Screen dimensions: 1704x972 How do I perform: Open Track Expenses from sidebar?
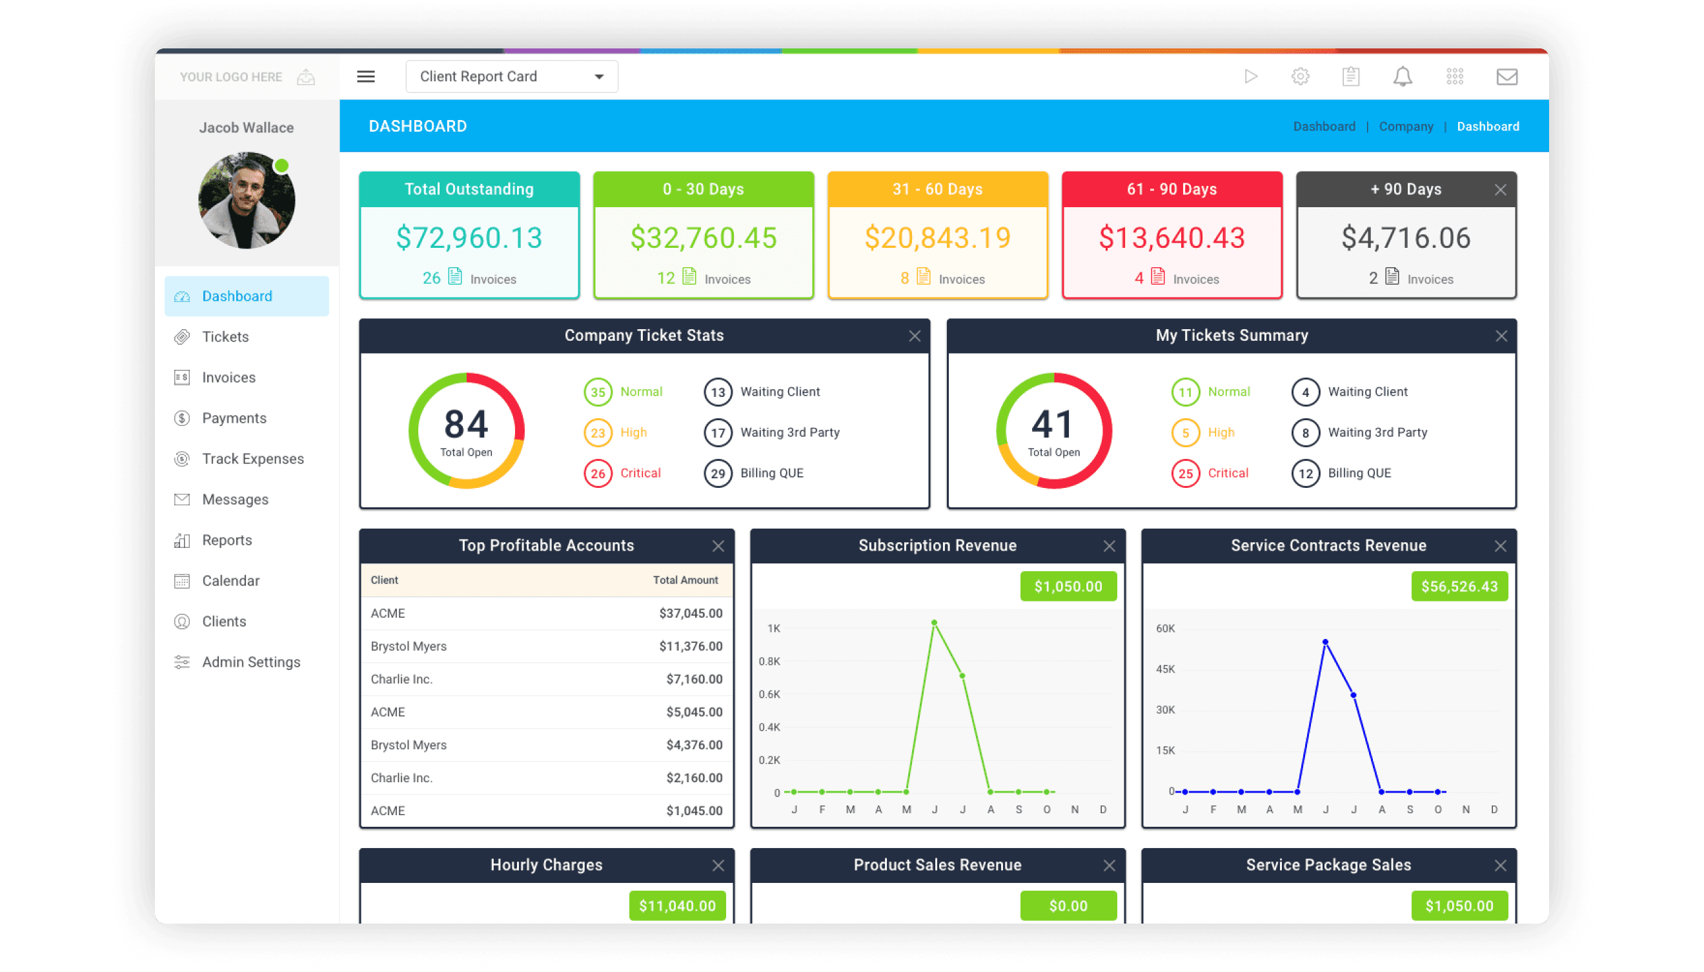252,459
